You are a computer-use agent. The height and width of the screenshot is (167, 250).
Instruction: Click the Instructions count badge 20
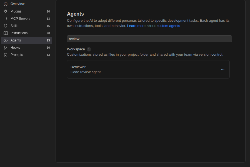[48, 33]
